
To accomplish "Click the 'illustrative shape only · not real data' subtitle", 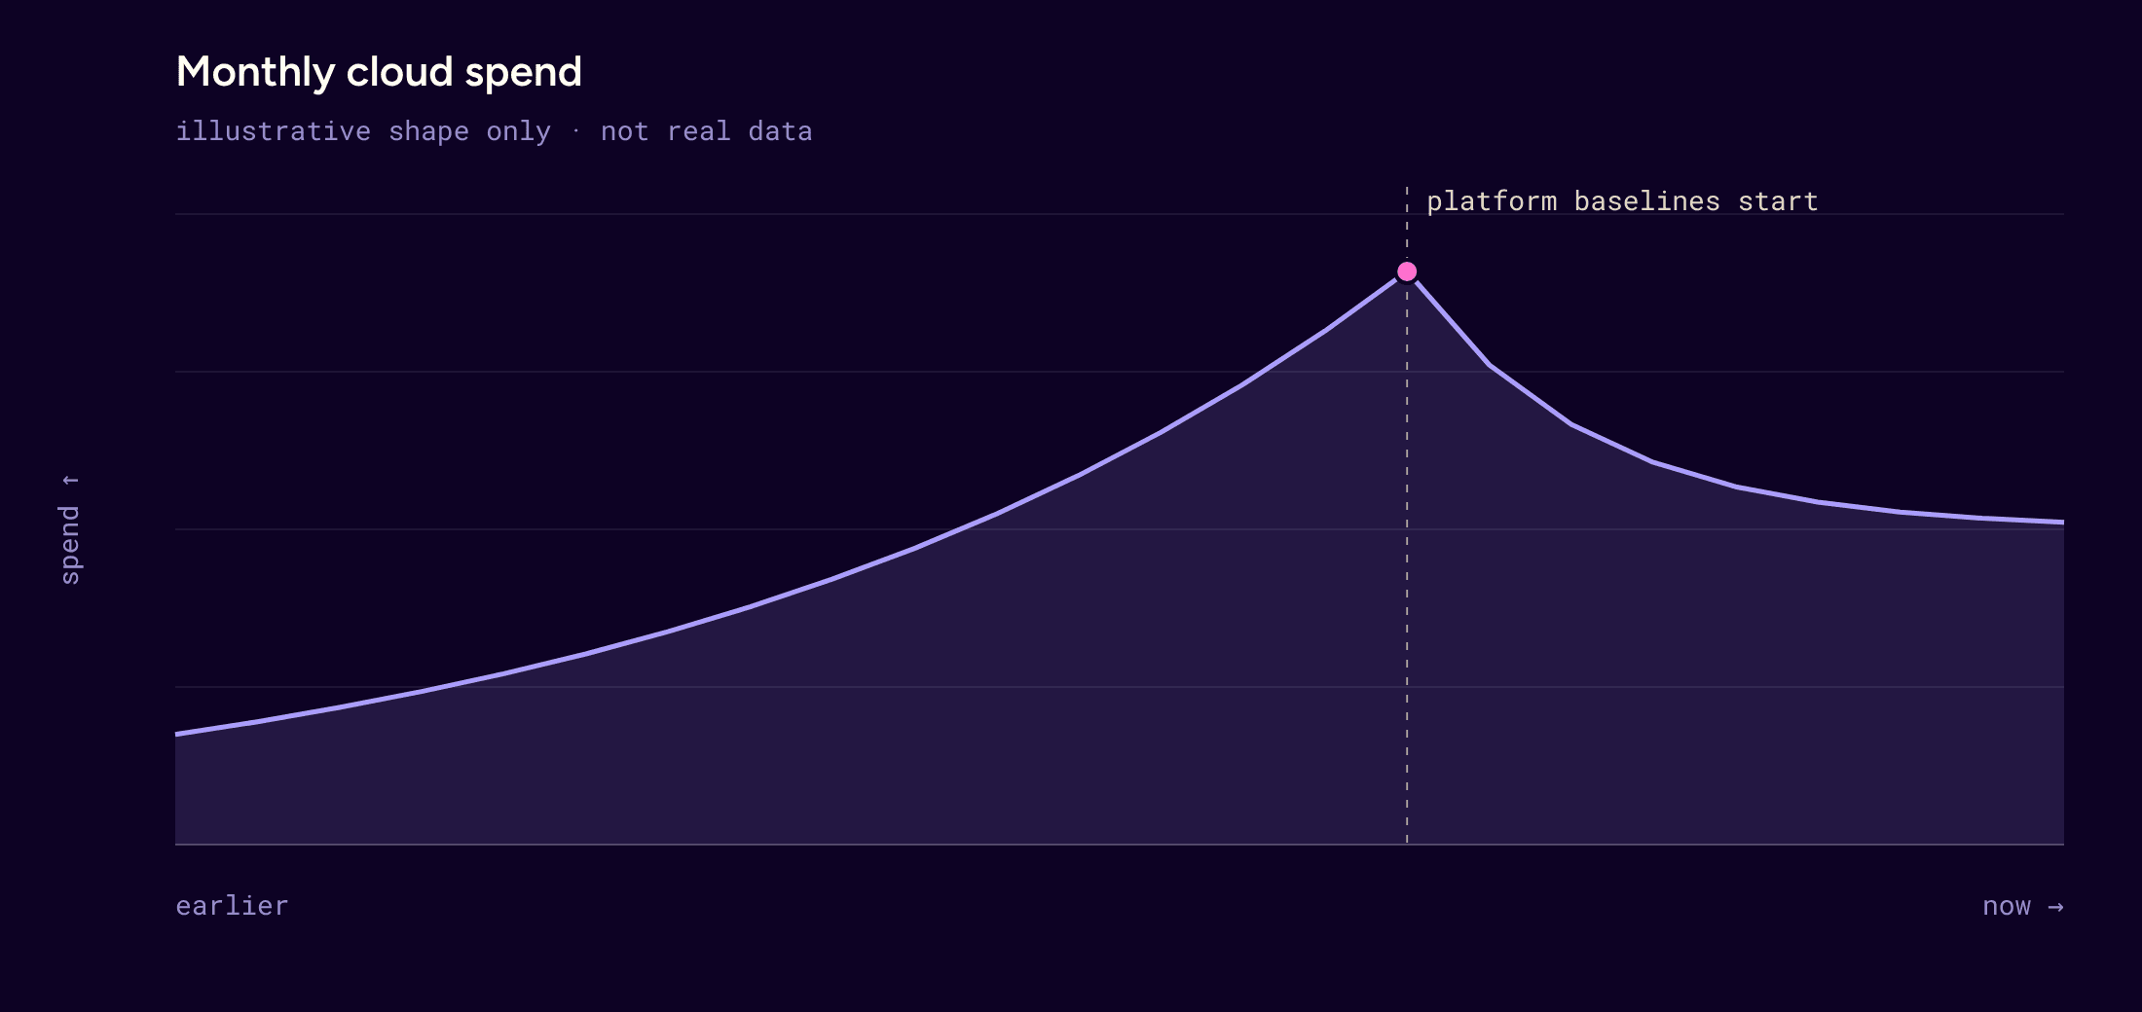I will (494, 131).
